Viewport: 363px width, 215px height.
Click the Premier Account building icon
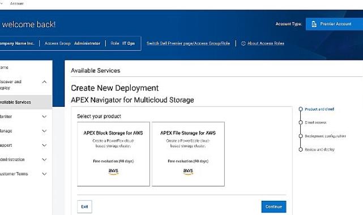click(314, 24)
